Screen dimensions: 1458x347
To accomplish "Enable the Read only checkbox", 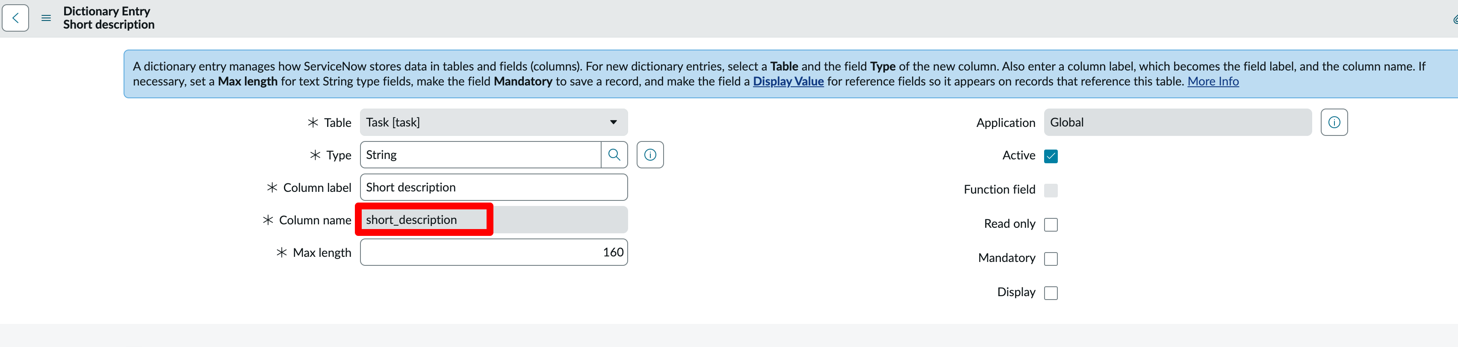I will [x=1051, y=225].
